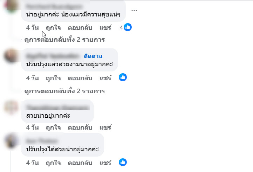Click ถูกใจ under the ปรับปรุงได้สวย comment
253x172 pixels.
coord(53,163)
